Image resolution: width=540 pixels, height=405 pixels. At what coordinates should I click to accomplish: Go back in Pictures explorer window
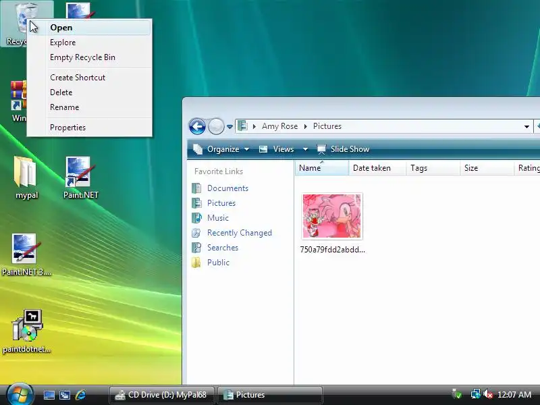coord(197,126)
